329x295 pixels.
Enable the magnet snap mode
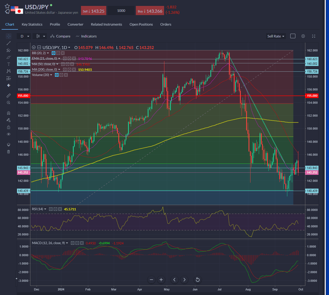pyautogui.click(x=9, y=113)
